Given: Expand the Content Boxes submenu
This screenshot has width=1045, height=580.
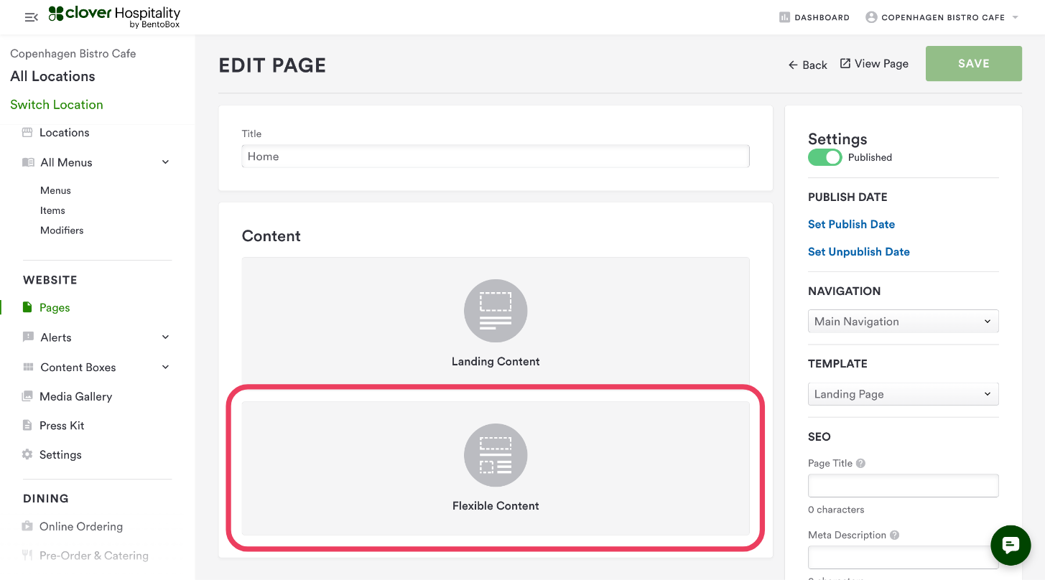Looking at the screenshot, I should pyautogui.click(x=165, y=367).
